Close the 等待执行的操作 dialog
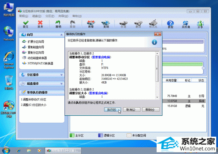 (x=158, y=34)
